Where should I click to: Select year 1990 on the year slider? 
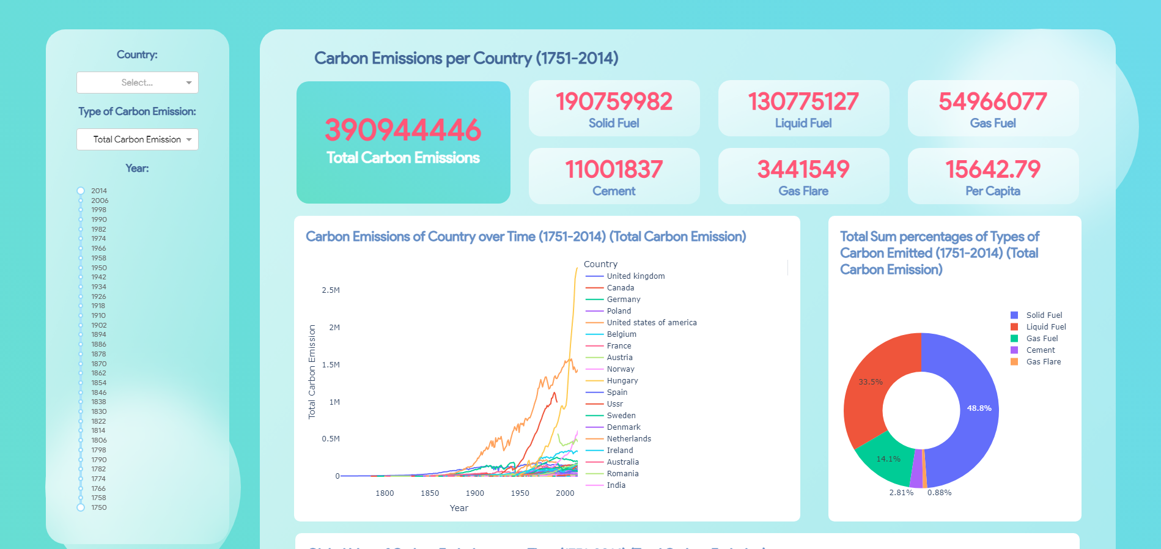pyautogui.click(x=81, y=219)
